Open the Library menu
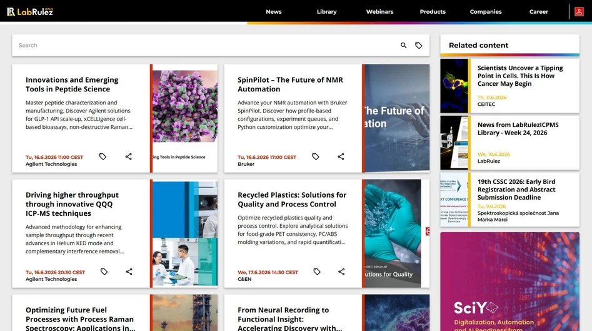 pos(326,12)
